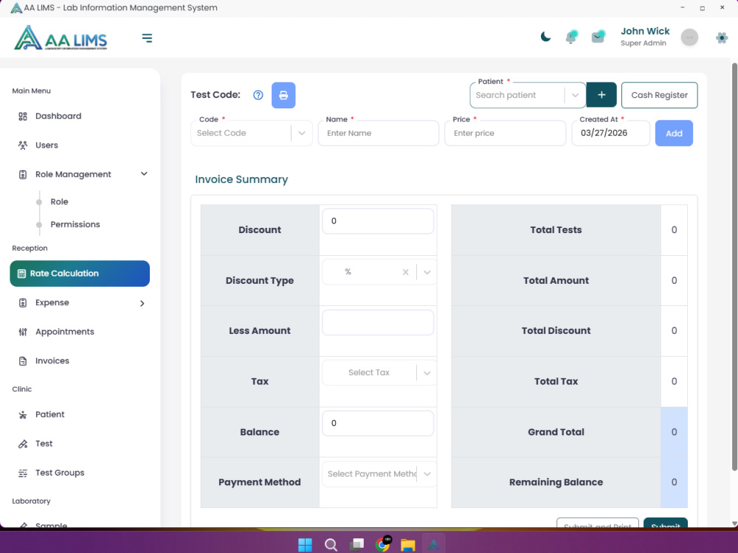Click the Less Amount input

(x=378, y=323)
